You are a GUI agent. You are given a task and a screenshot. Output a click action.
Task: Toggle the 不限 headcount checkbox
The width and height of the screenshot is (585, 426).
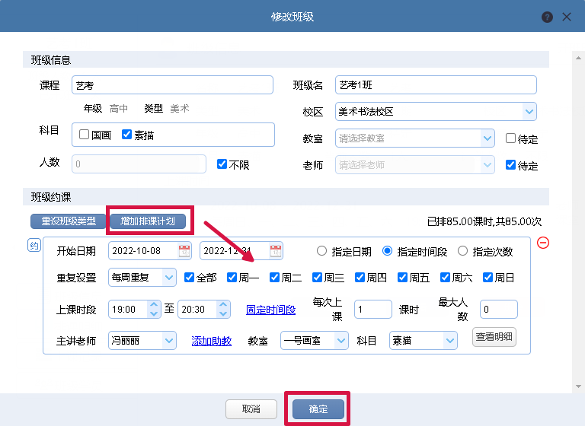[222, 164]
